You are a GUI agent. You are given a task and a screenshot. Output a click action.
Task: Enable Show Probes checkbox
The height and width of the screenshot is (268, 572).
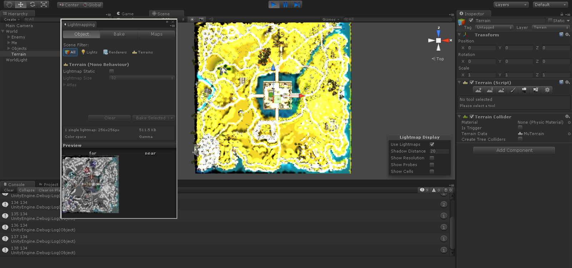coord(432,165)
